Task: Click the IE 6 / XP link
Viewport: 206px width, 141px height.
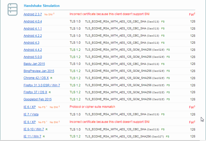Action: pyautogui.click(x=30, y=107)
